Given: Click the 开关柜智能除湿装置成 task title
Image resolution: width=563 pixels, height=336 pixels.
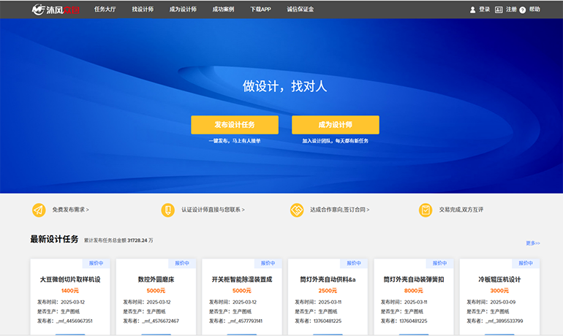Looking at the screenshot, I should tap(242, 279).
